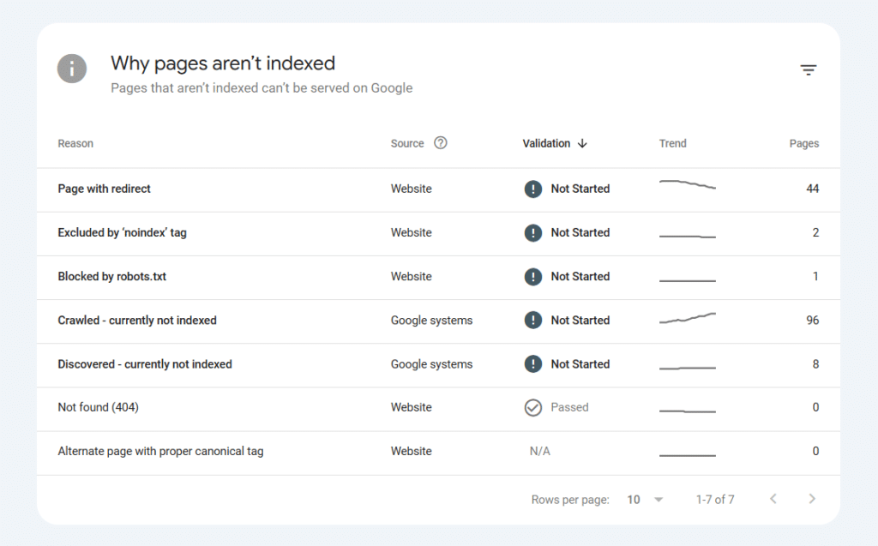Image resolution: width=878 pixels, height=546 pixels.
Task: Click the alert icon for Blocked by robots.txt
Action: point(533,277)
